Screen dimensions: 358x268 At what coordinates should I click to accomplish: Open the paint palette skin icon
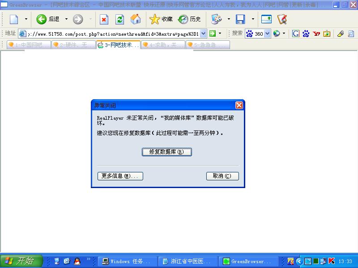click(x=217, y=19)
